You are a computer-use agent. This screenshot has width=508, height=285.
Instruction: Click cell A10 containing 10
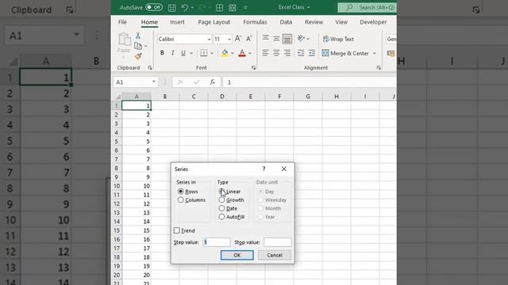coord(137,186)
